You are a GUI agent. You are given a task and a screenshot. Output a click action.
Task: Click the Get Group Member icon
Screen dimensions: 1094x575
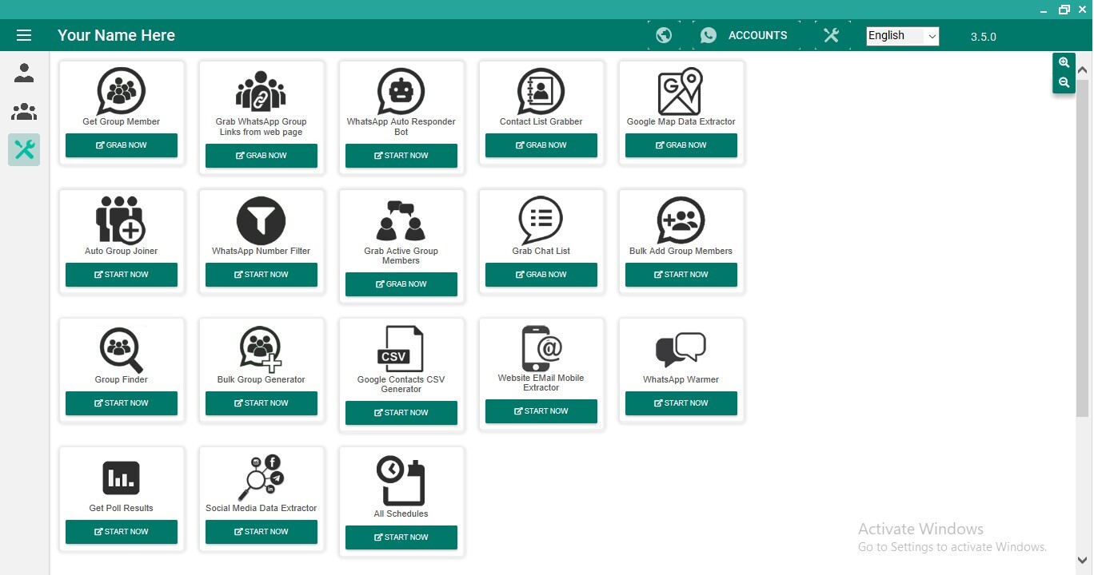(x=122, y=91)
